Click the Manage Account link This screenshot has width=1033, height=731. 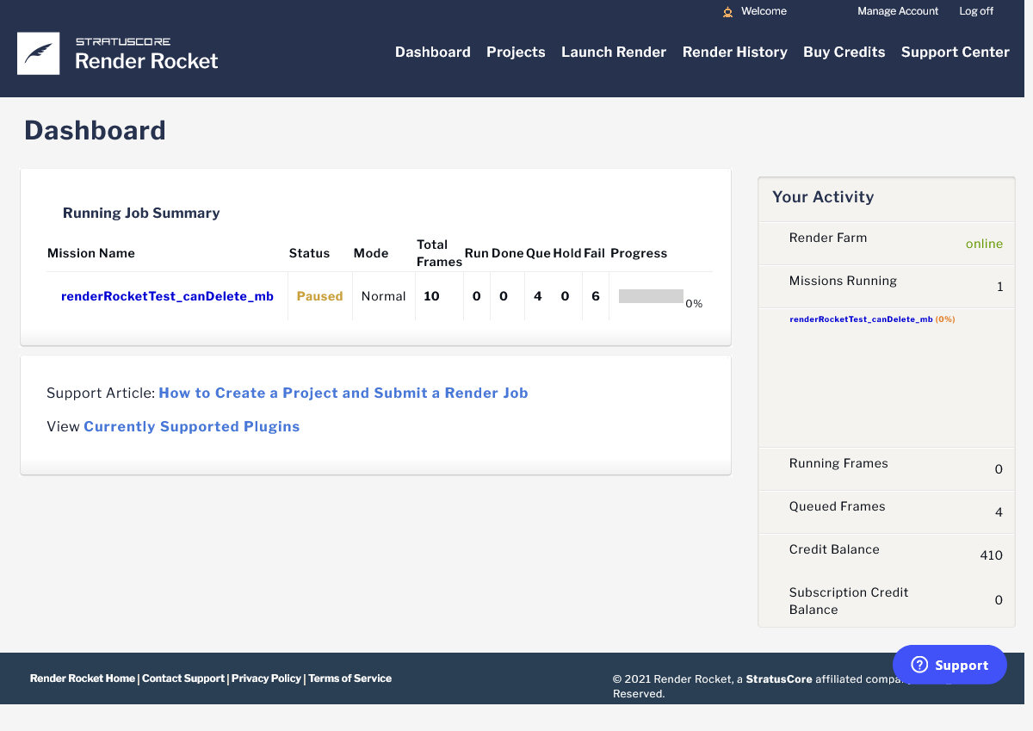click(898, 11)
